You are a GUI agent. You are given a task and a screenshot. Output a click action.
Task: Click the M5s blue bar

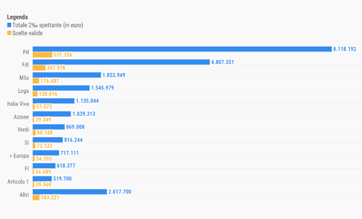coord(67,75)
